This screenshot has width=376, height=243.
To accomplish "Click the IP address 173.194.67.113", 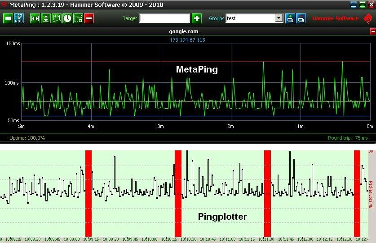I will click(187, 40).
